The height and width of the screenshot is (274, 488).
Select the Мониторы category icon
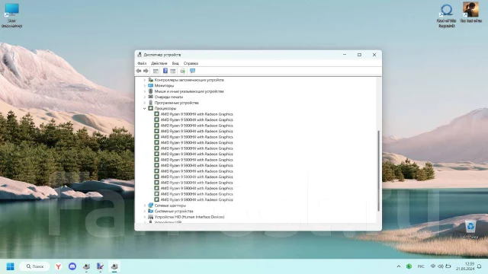(x=151, y=85)
